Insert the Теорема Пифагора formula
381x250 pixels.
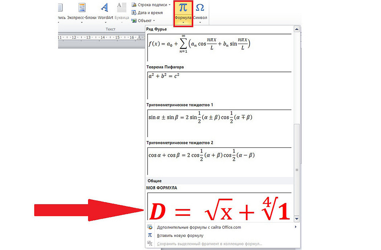[219, 84]
